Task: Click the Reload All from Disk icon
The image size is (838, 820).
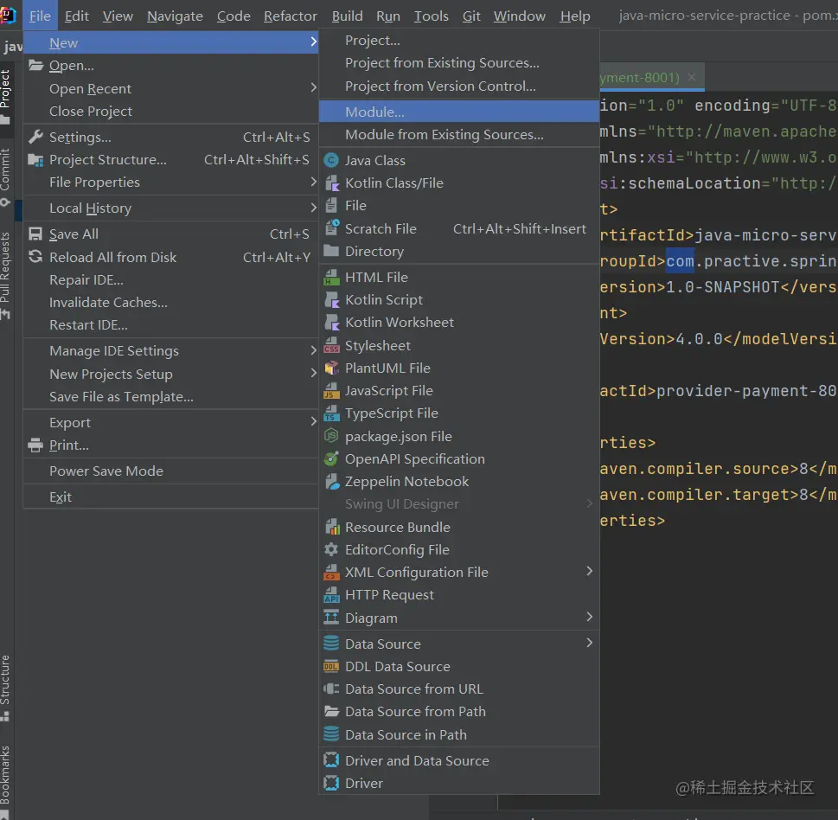Action: click(x=35, y=257)
